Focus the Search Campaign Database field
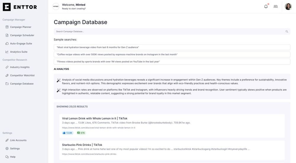The width and height of the screenshot is (296, 163). point(172,32)
